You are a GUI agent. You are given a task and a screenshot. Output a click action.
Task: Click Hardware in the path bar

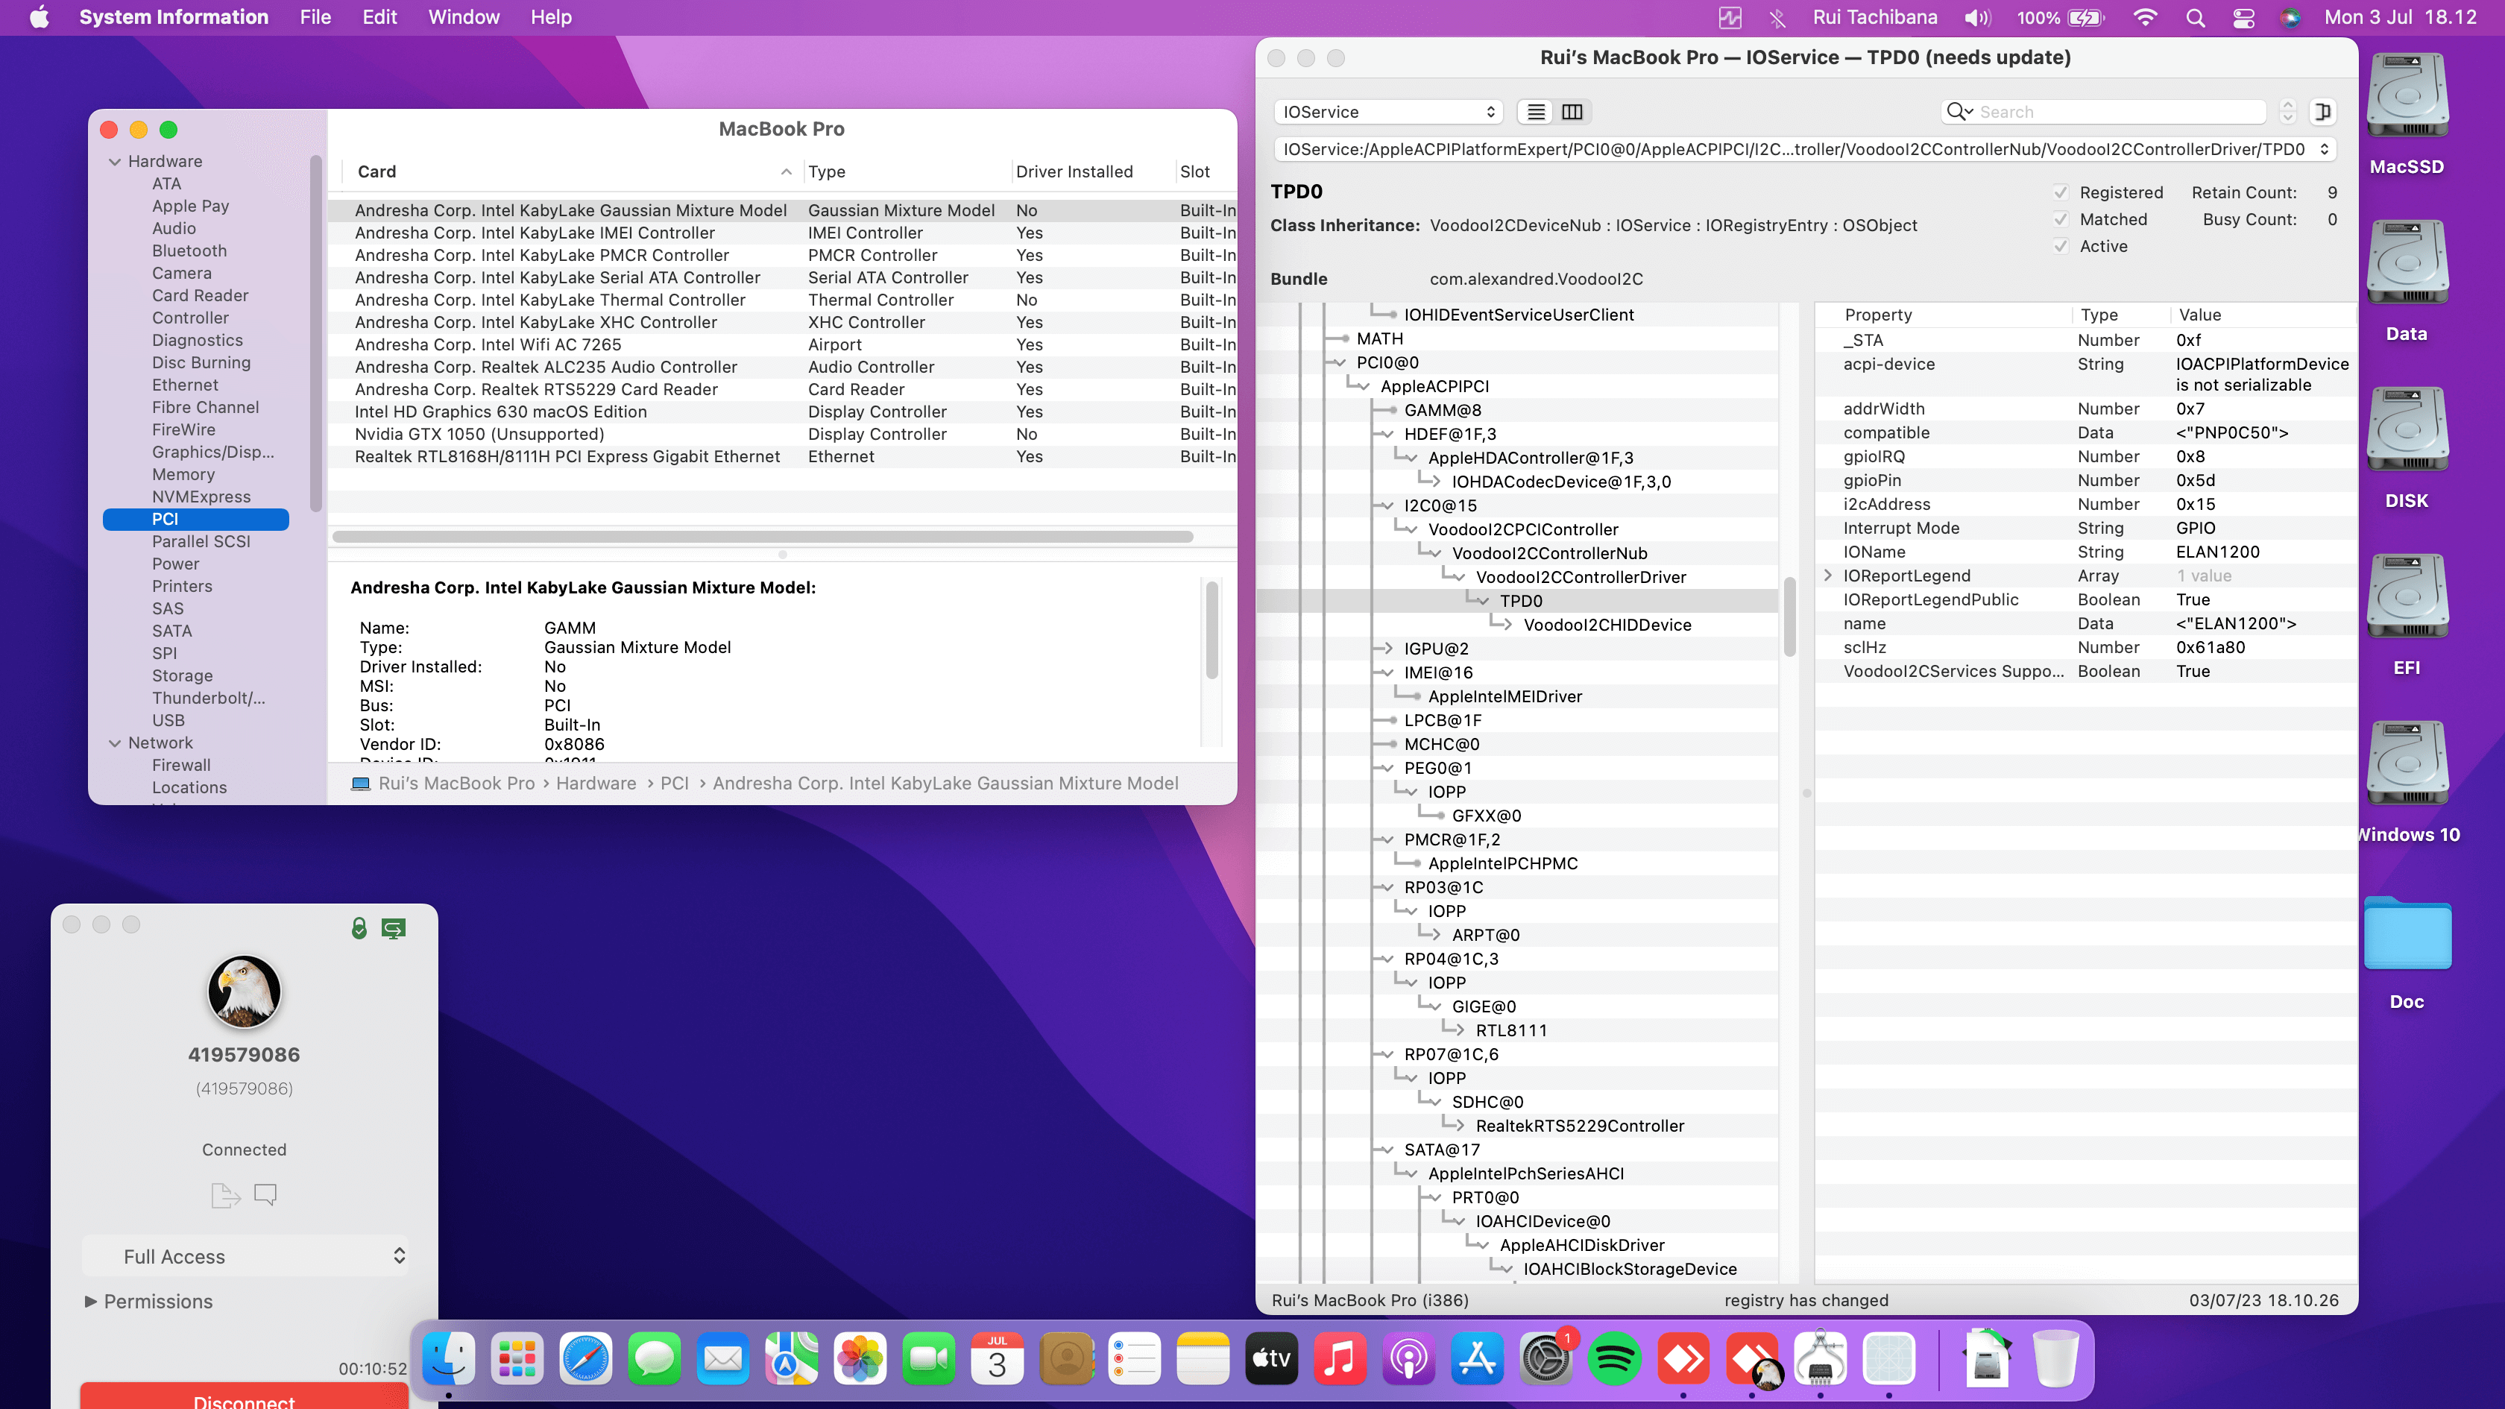coord(596,784)
